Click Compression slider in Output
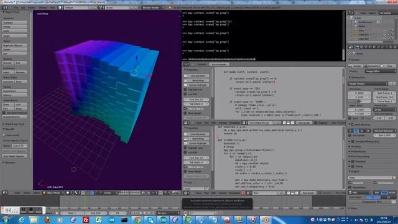The height and width of the screenshot is (224, 398). (372, 202)
